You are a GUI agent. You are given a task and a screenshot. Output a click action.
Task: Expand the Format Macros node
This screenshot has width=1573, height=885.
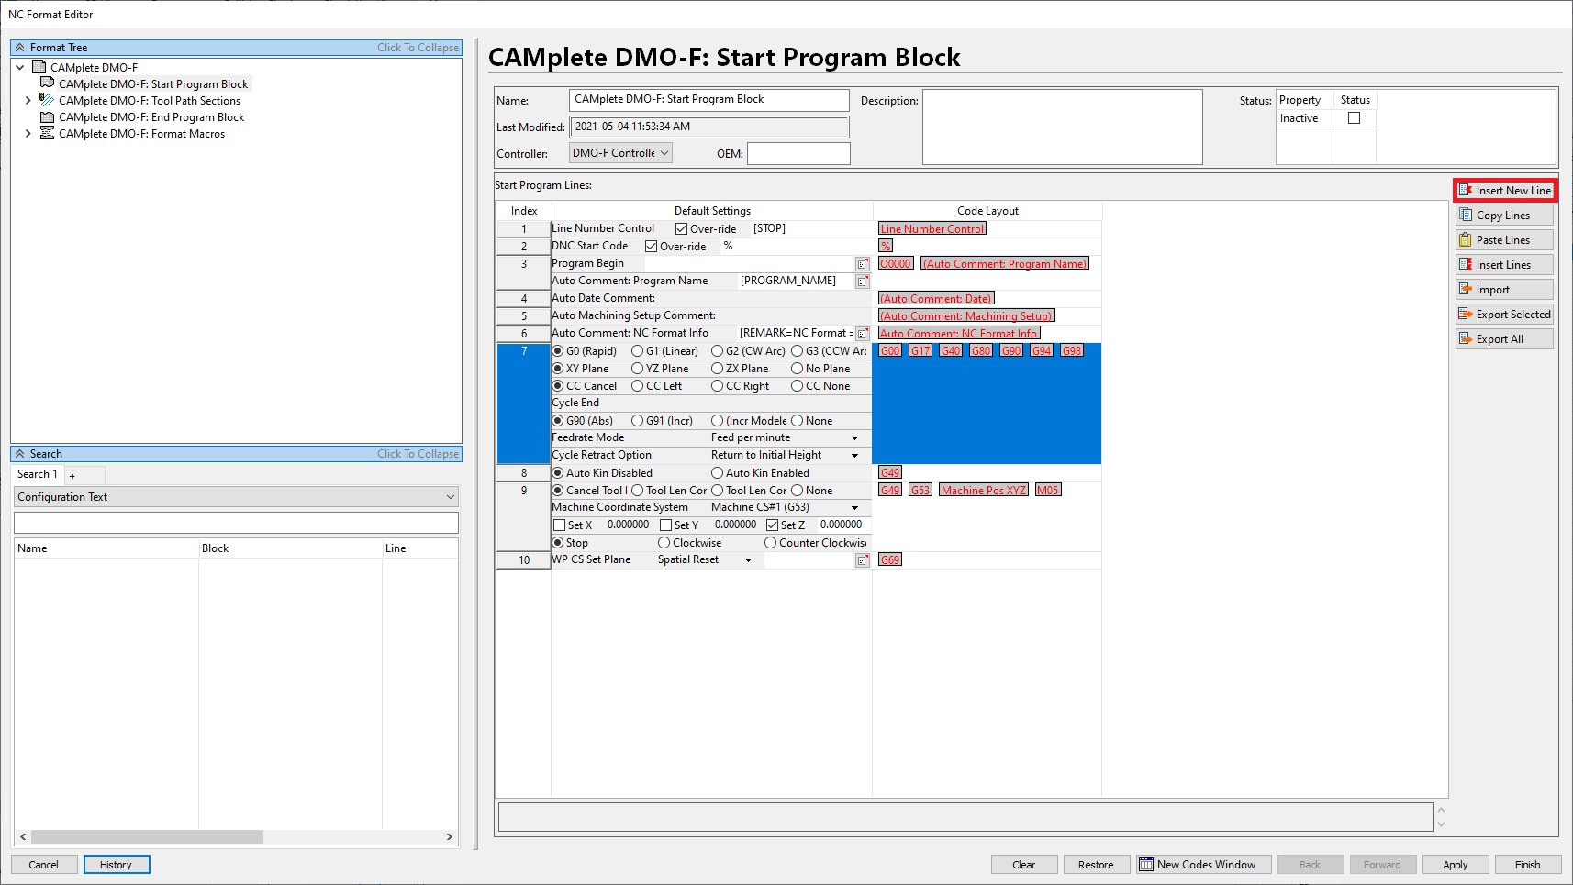tap(28, 134)
